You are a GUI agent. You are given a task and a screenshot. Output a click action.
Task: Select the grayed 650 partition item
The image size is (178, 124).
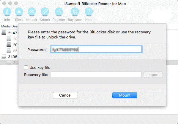coord(12,51)
